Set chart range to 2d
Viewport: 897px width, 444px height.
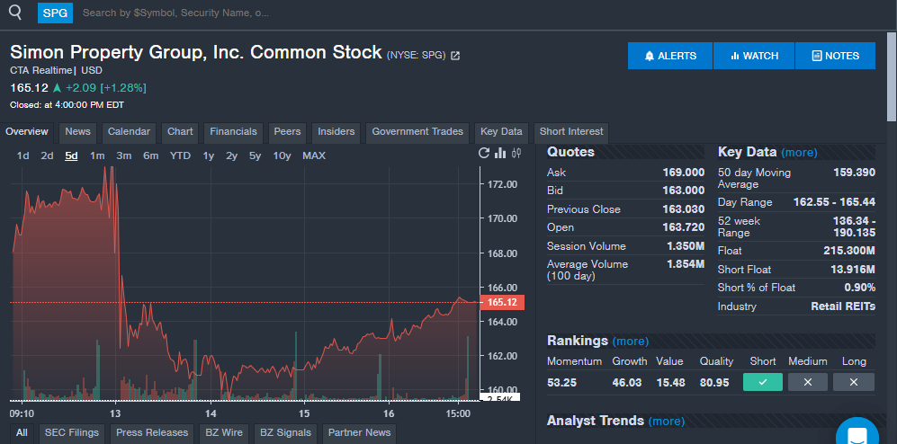47,156
